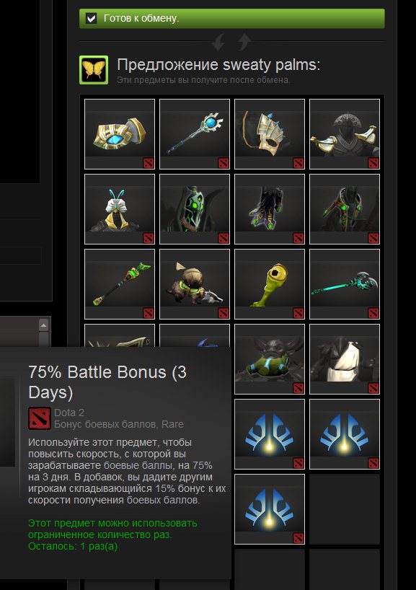This screenshot has width=416, height=590.
Task: Select the first Battle Bonus icon in fifth row
Action: 270,434
